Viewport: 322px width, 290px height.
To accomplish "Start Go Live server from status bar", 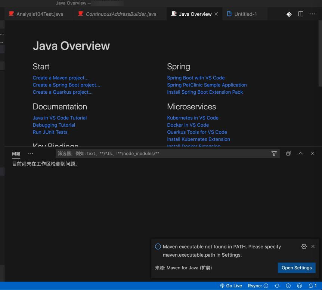I will coord(231,286).
